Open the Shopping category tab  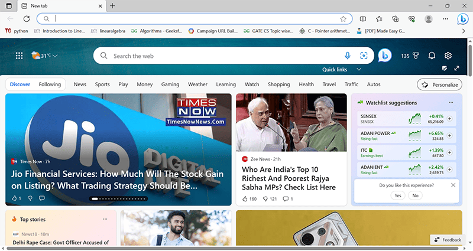(x=278, y=84)
